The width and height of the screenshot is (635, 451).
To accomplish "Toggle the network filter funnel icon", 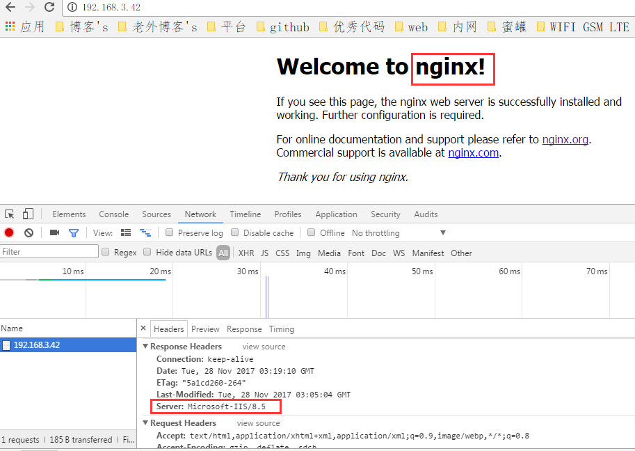I will [74, 232].
